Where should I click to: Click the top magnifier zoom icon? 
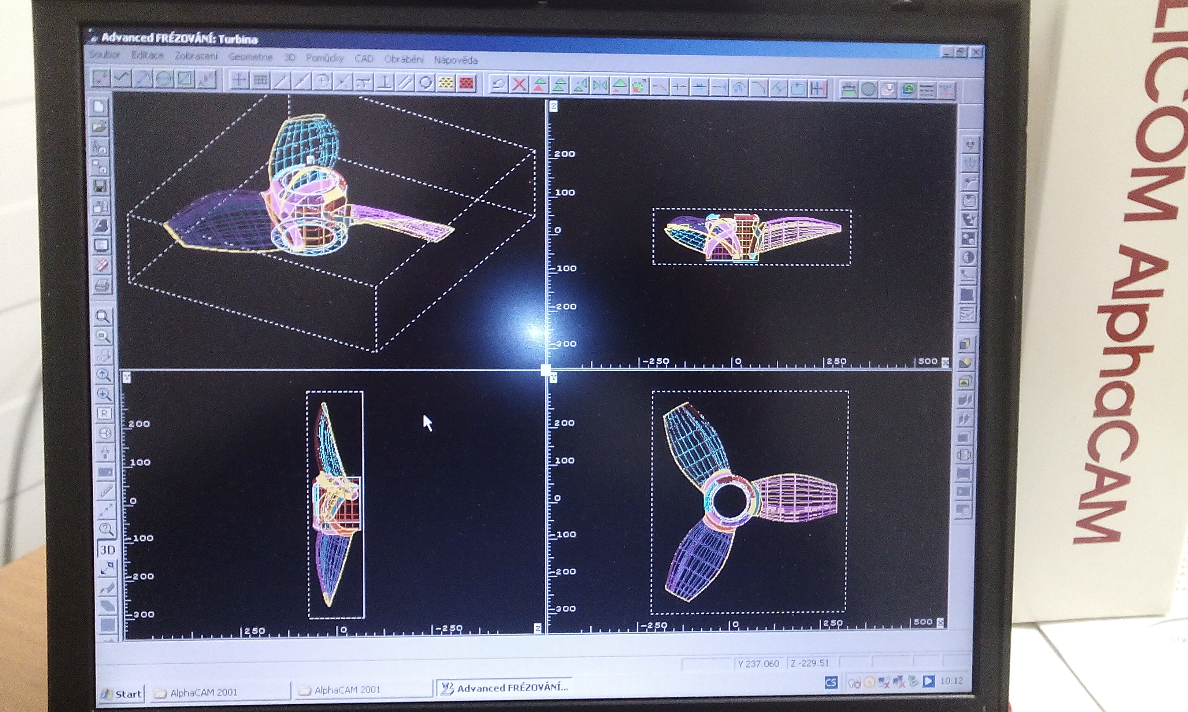click(102, 317)
